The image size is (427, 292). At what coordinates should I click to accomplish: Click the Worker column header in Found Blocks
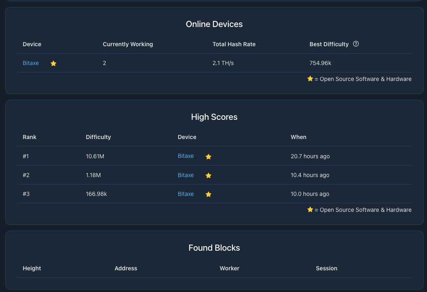pyautogui.click(x=230, y=268)
